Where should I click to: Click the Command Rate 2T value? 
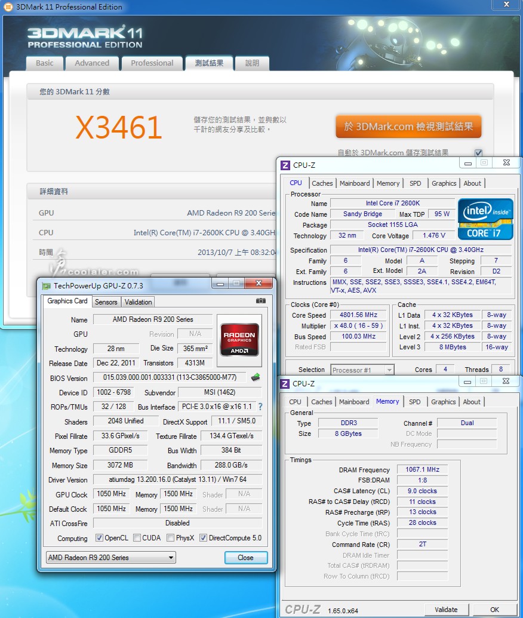click(423, 544)
